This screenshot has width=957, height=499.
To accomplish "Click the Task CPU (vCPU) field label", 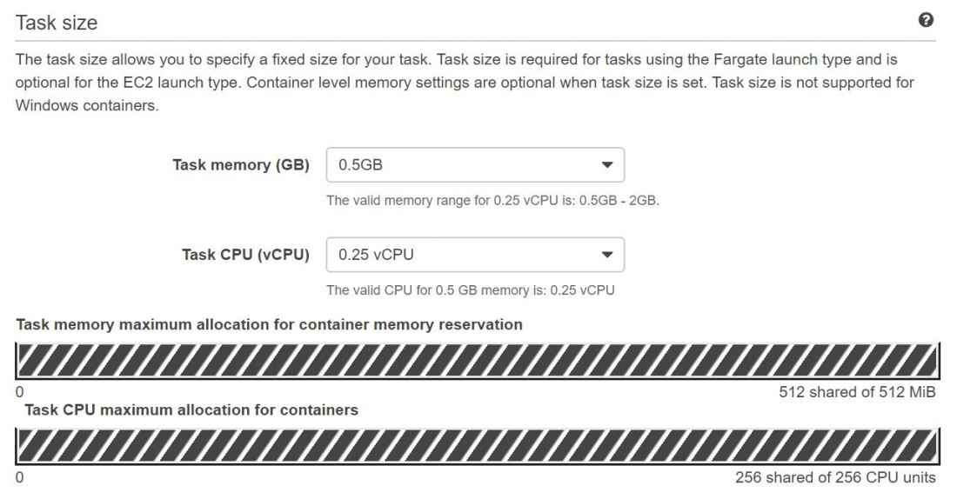I will (245, 255).
